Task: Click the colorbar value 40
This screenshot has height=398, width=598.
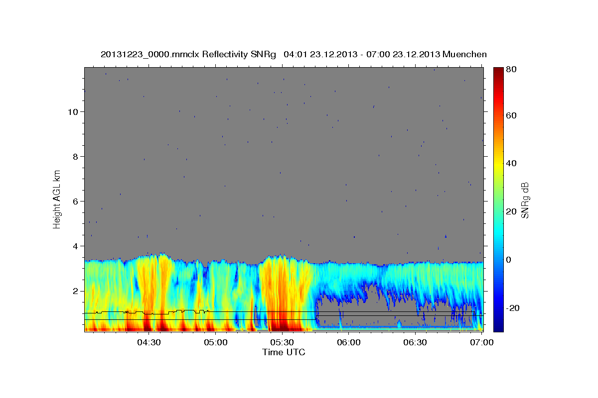Action: (x=511, y=163)
